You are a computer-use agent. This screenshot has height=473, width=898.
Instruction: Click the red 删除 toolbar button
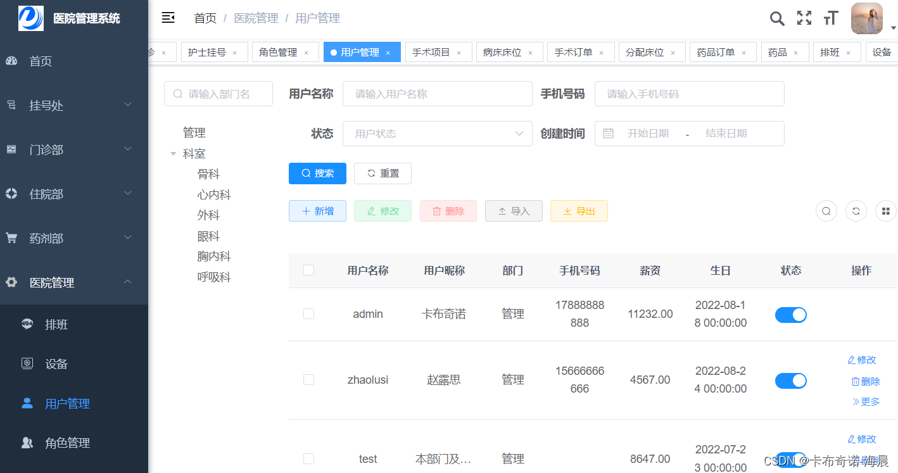point(448,211)
